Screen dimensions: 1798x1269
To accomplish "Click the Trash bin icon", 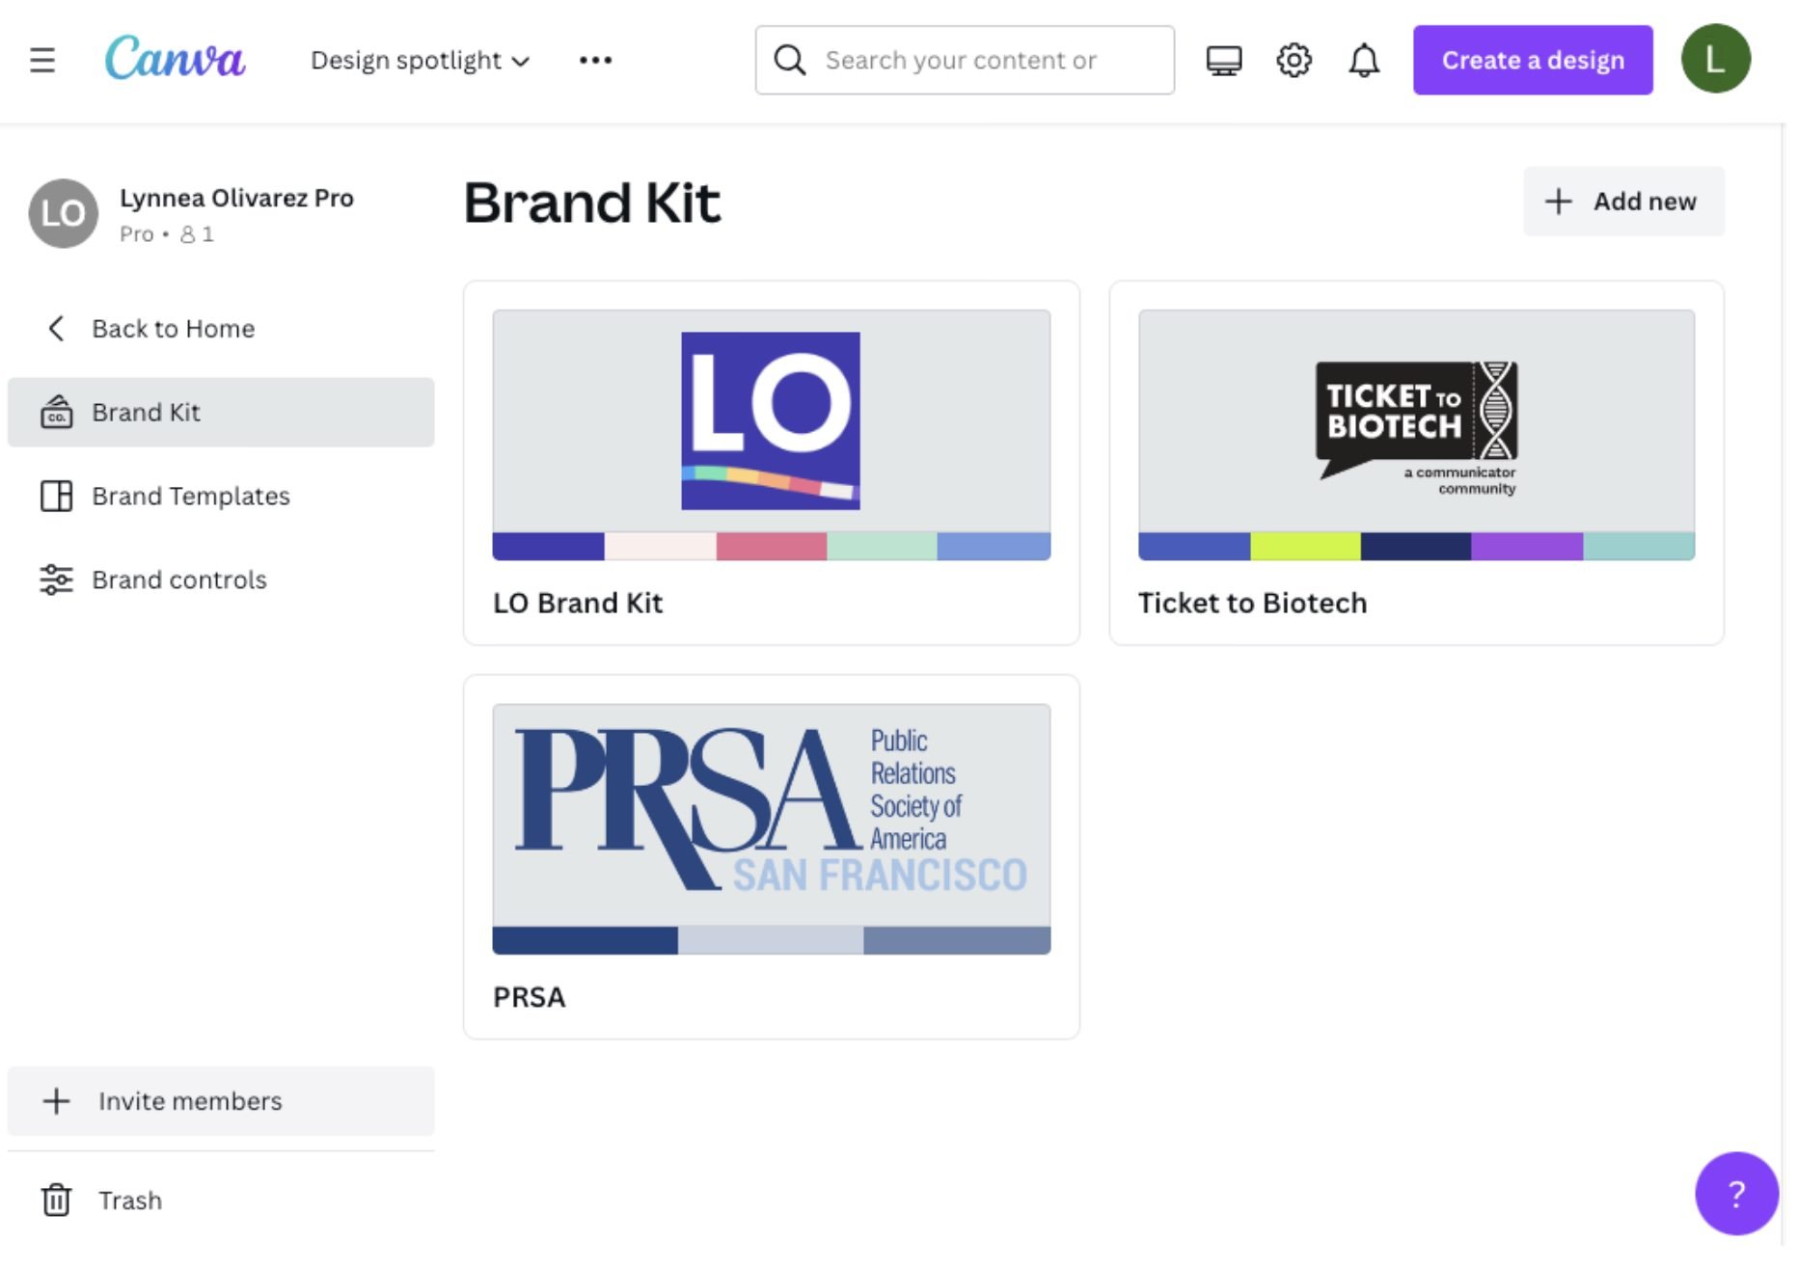I will pos(57,1201).
